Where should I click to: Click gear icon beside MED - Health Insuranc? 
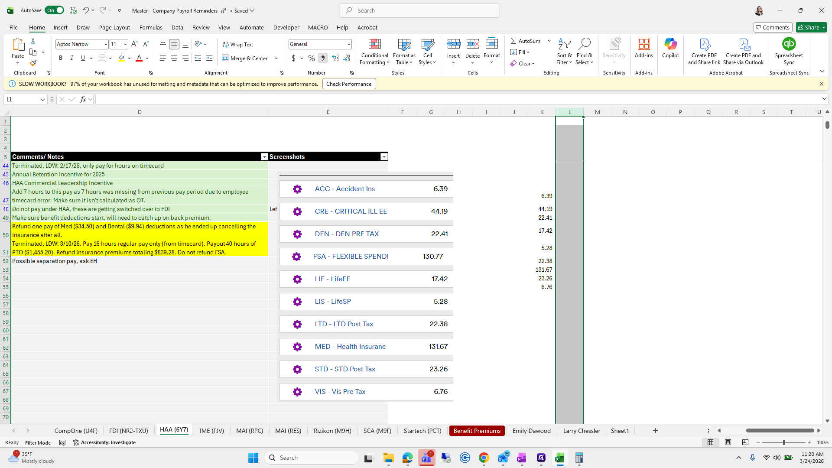pyautogui.click(x=297, y=347)
